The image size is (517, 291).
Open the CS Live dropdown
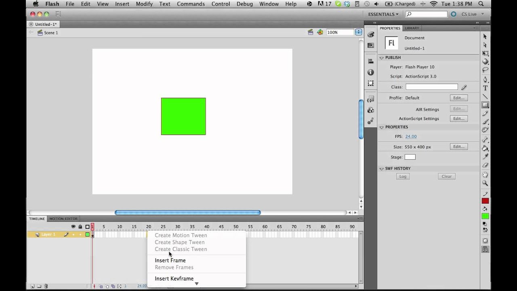[472, 14]
